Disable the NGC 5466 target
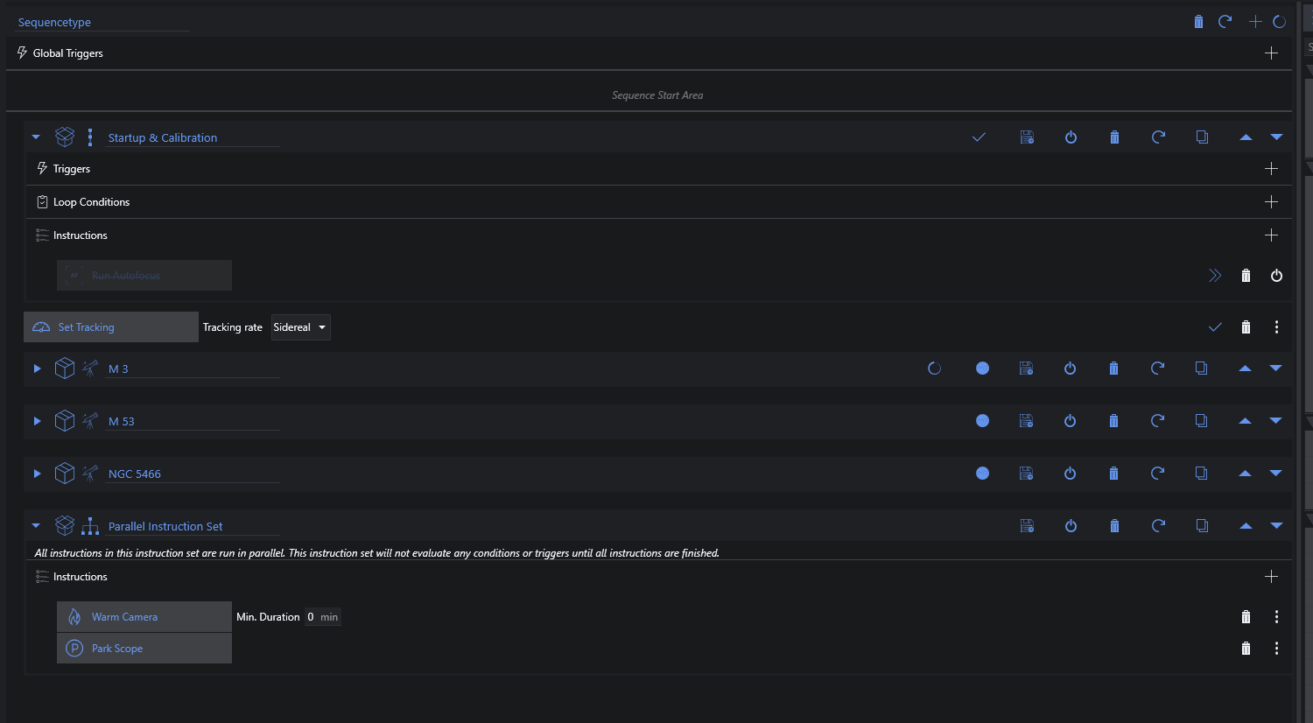The height and width of the screenshot is (723, 1313). [1070, 474]
